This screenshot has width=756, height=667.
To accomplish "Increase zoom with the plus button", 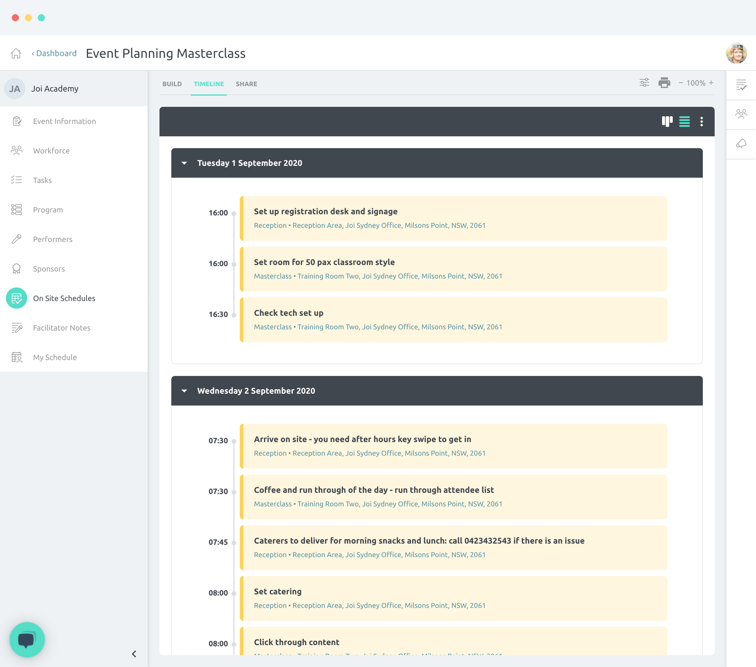I will point(711,83).
